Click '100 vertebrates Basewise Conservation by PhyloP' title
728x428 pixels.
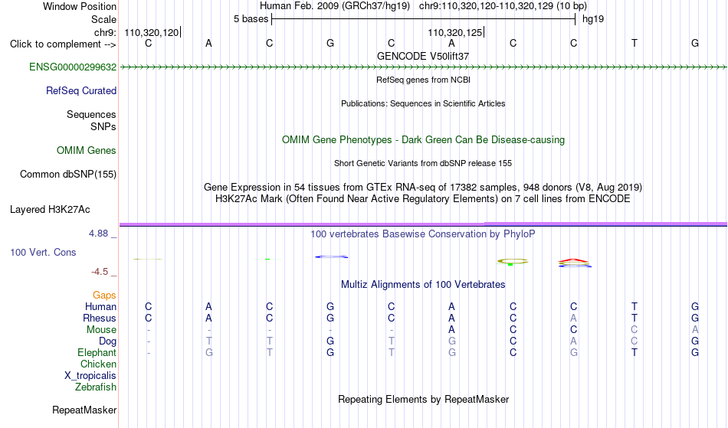423,234
